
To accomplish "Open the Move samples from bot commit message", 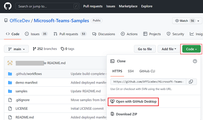I will point(88,100).
